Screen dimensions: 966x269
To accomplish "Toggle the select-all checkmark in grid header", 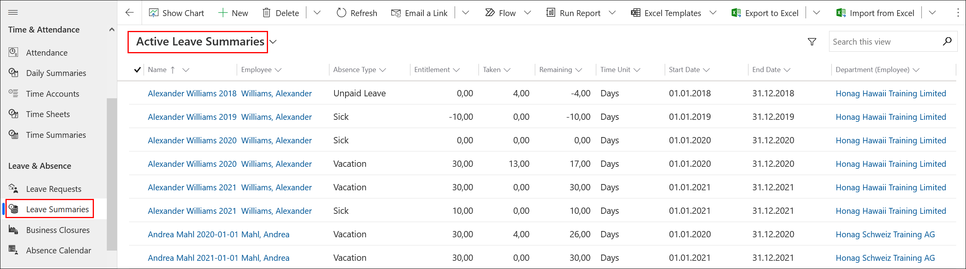I will [x=137, y=70].
